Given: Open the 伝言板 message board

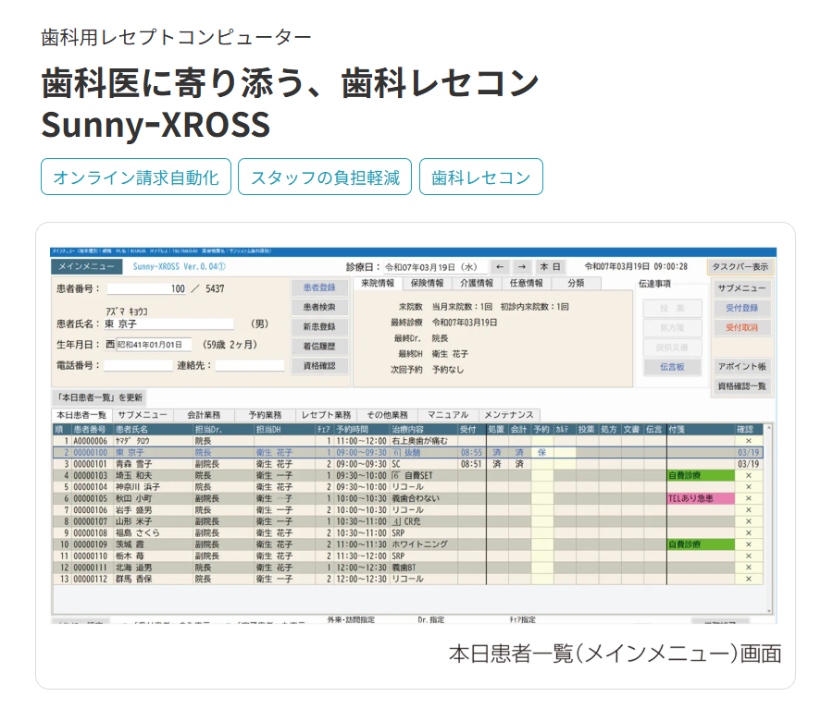Looking at the screenshot, I should pyautogui.click(x=673, y=366).
